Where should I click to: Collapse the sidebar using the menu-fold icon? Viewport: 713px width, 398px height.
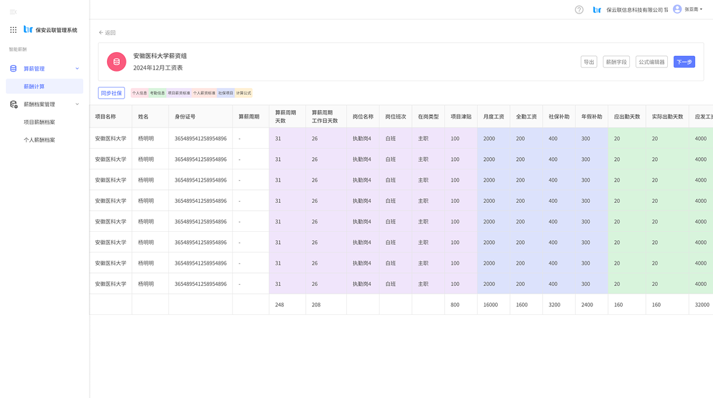[14, 12]
